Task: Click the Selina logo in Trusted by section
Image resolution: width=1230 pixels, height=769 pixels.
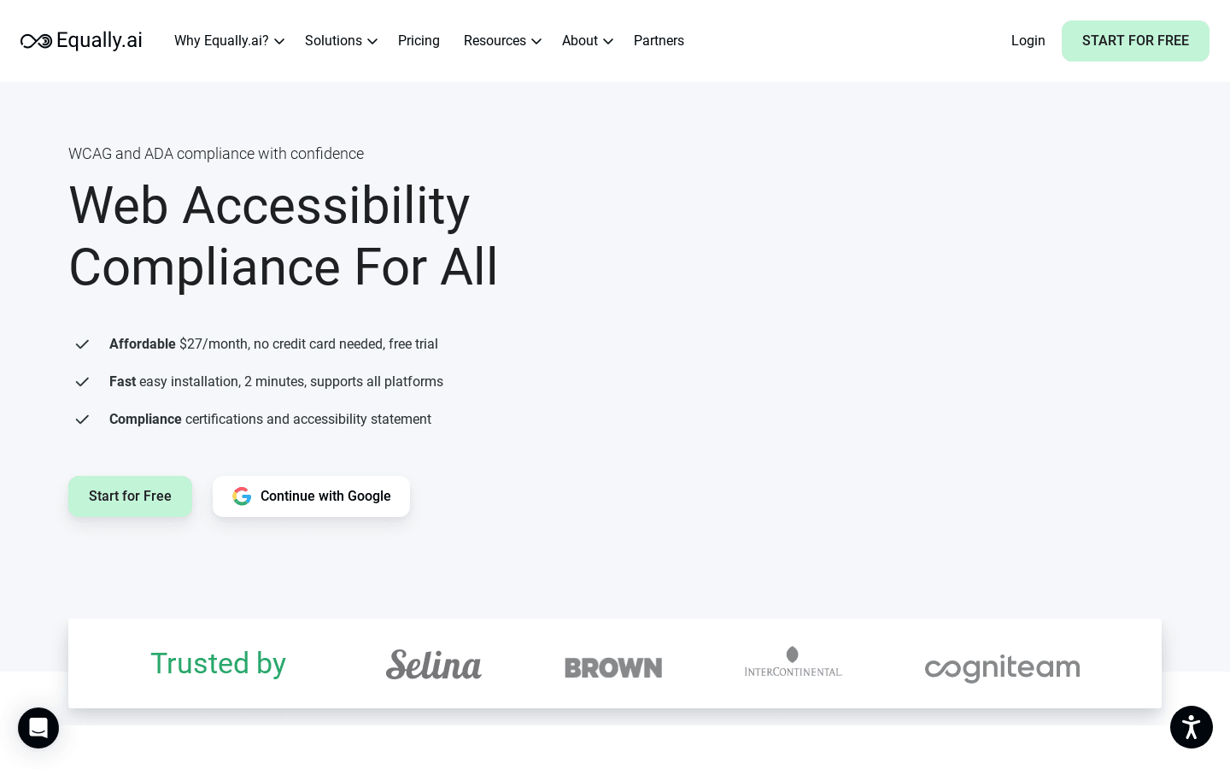Action: [434, 664]
